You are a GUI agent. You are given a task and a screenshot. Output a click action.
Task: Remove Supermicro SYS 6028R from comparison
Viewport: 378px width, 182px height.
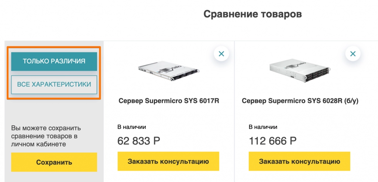point(353,53)
